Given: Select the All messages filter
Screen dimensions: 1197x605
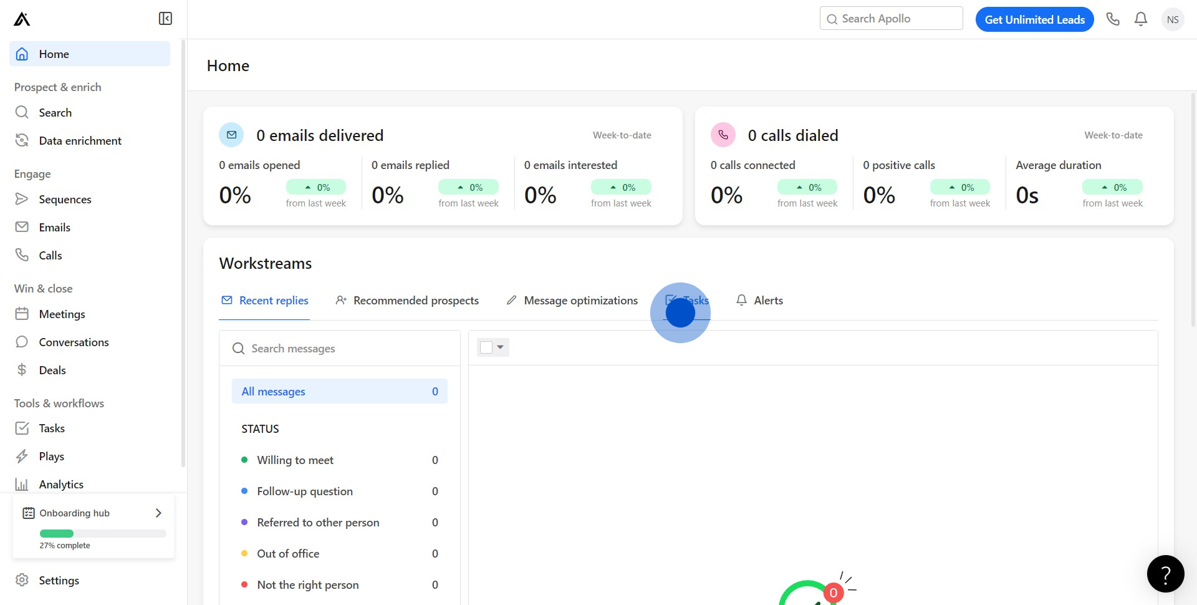Looking at the screenshot, I should pos(339,392).
